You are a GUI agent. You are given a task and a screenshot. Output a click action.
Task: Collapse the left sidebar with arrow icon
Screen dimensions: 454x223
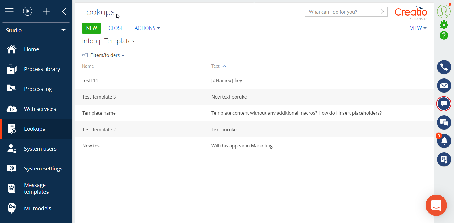coord(64,11)
